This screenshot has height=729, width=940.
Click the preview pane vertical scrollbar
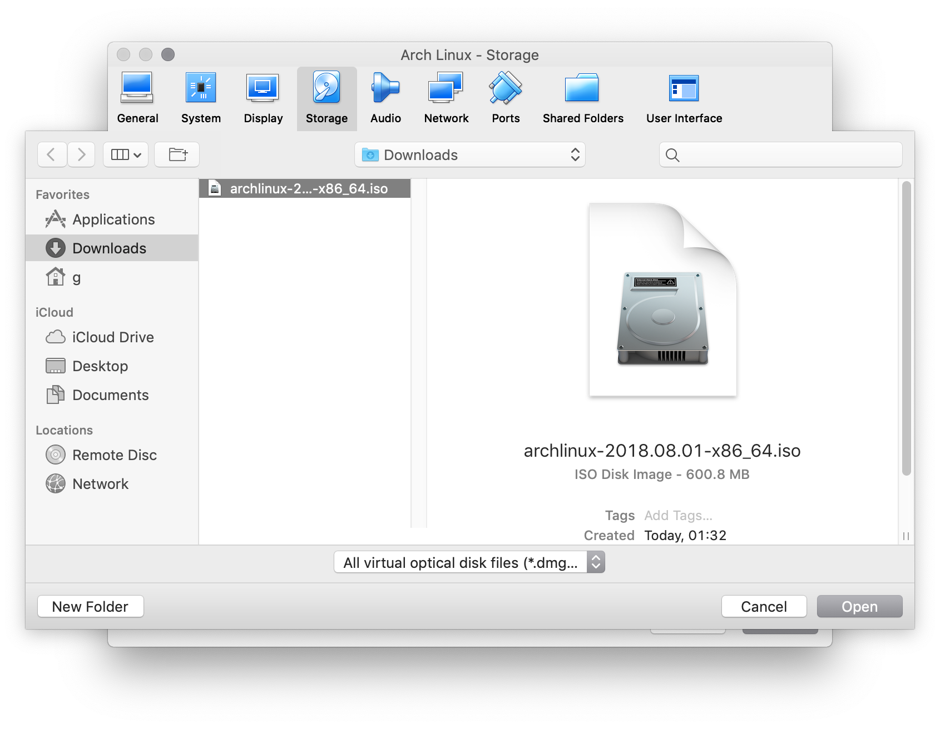[907, 328]
